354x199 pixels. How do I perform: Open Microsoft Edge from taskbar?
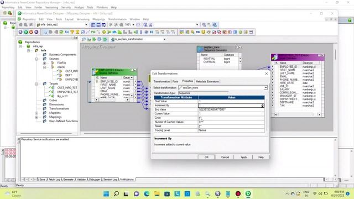pyautogui.click(x=147, y=193)
